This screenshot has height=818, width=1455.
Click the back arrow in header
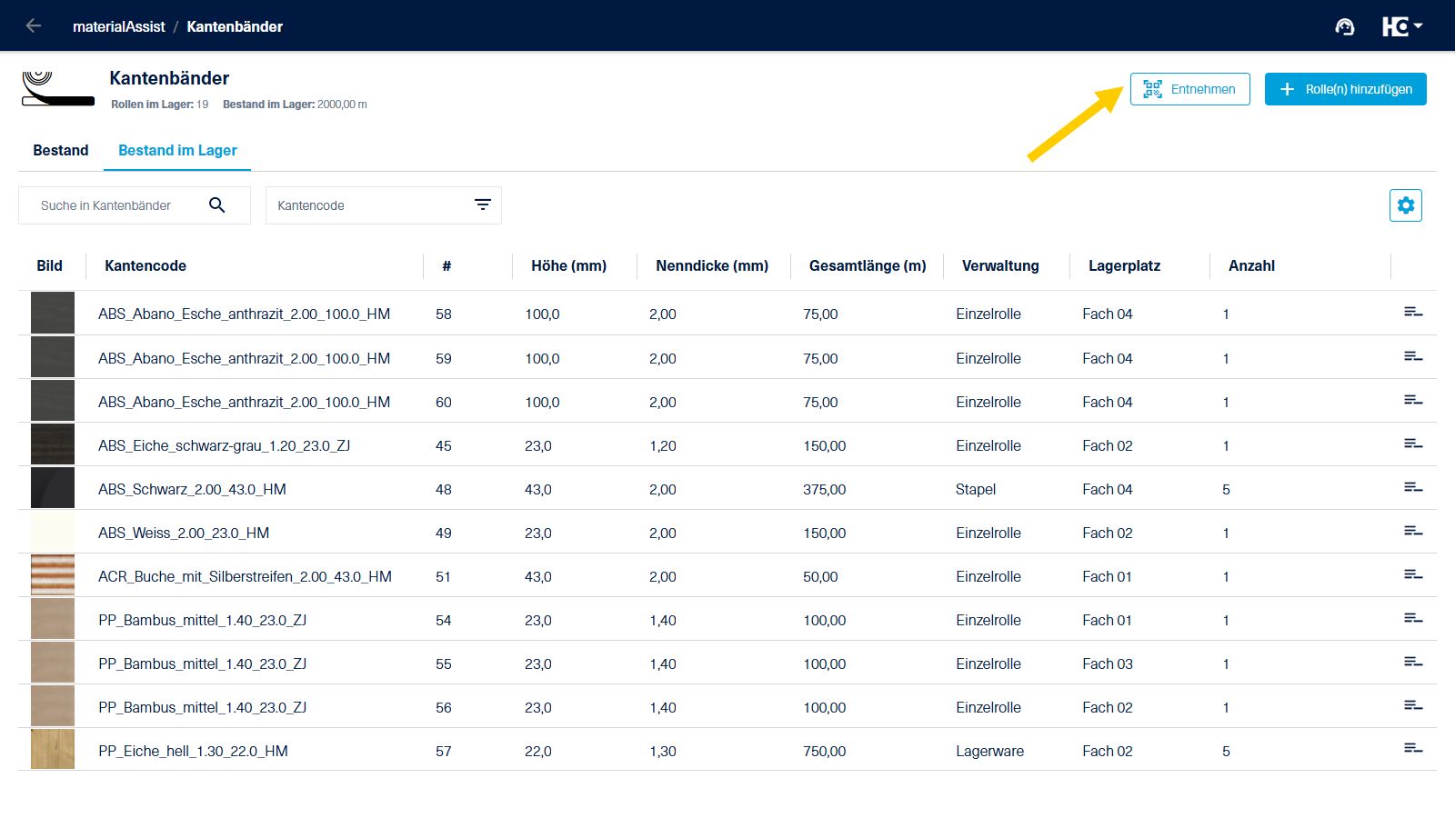[x=34, y=26]
